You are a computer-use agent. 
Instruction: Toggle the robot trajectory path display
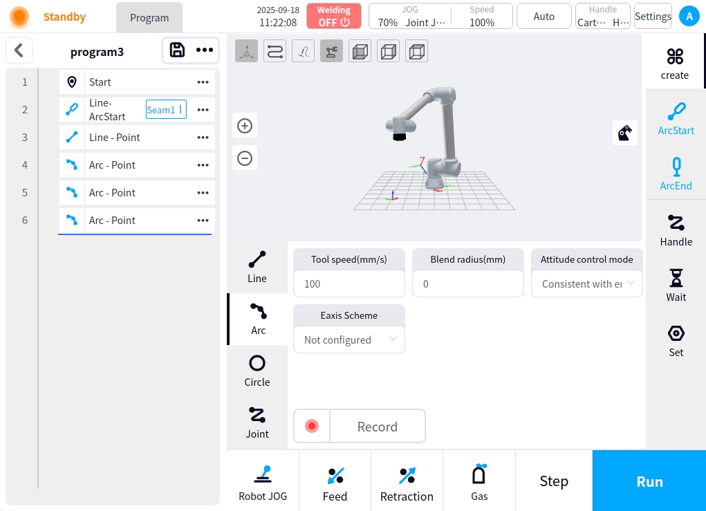click(275, 52)
